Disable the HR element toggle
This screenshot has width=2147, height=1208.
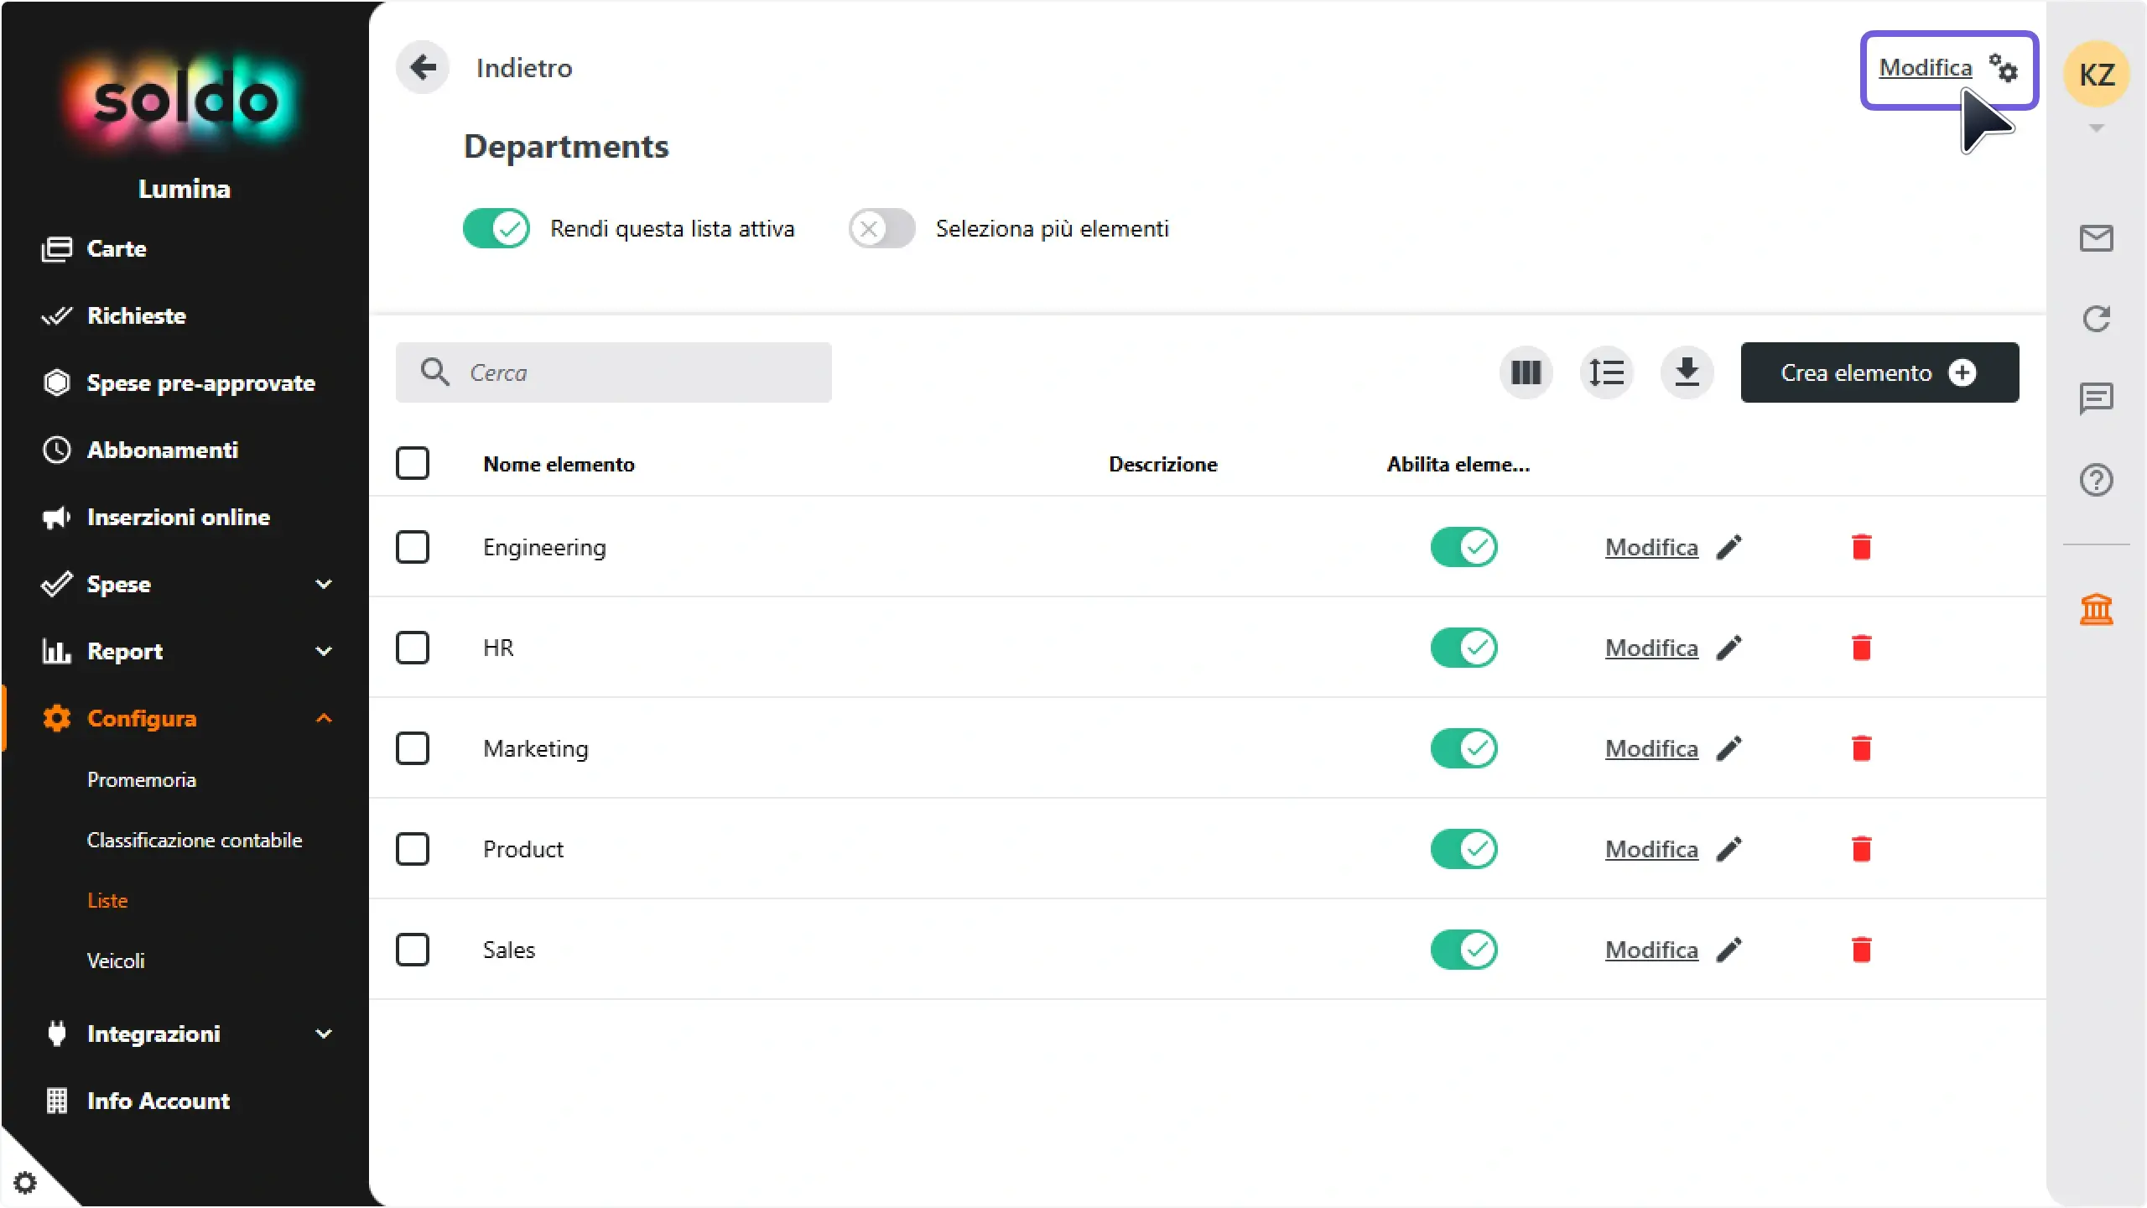[x=1464, y=648]
